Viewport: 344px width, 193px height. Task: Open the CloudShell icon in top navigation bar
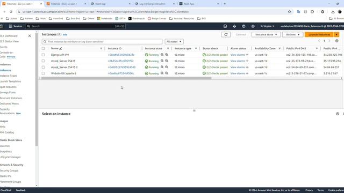click(x=225, y=26)
